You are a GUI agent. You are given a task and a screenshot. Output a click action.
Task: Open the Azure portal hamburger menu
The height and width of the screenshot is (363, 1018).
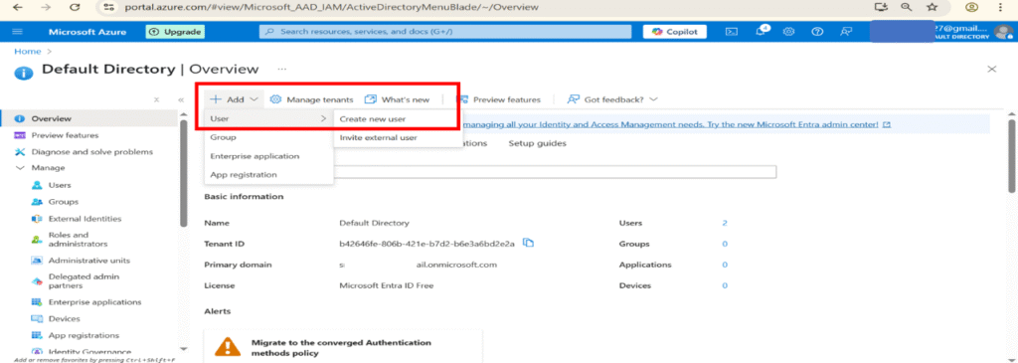pos(18,32)
